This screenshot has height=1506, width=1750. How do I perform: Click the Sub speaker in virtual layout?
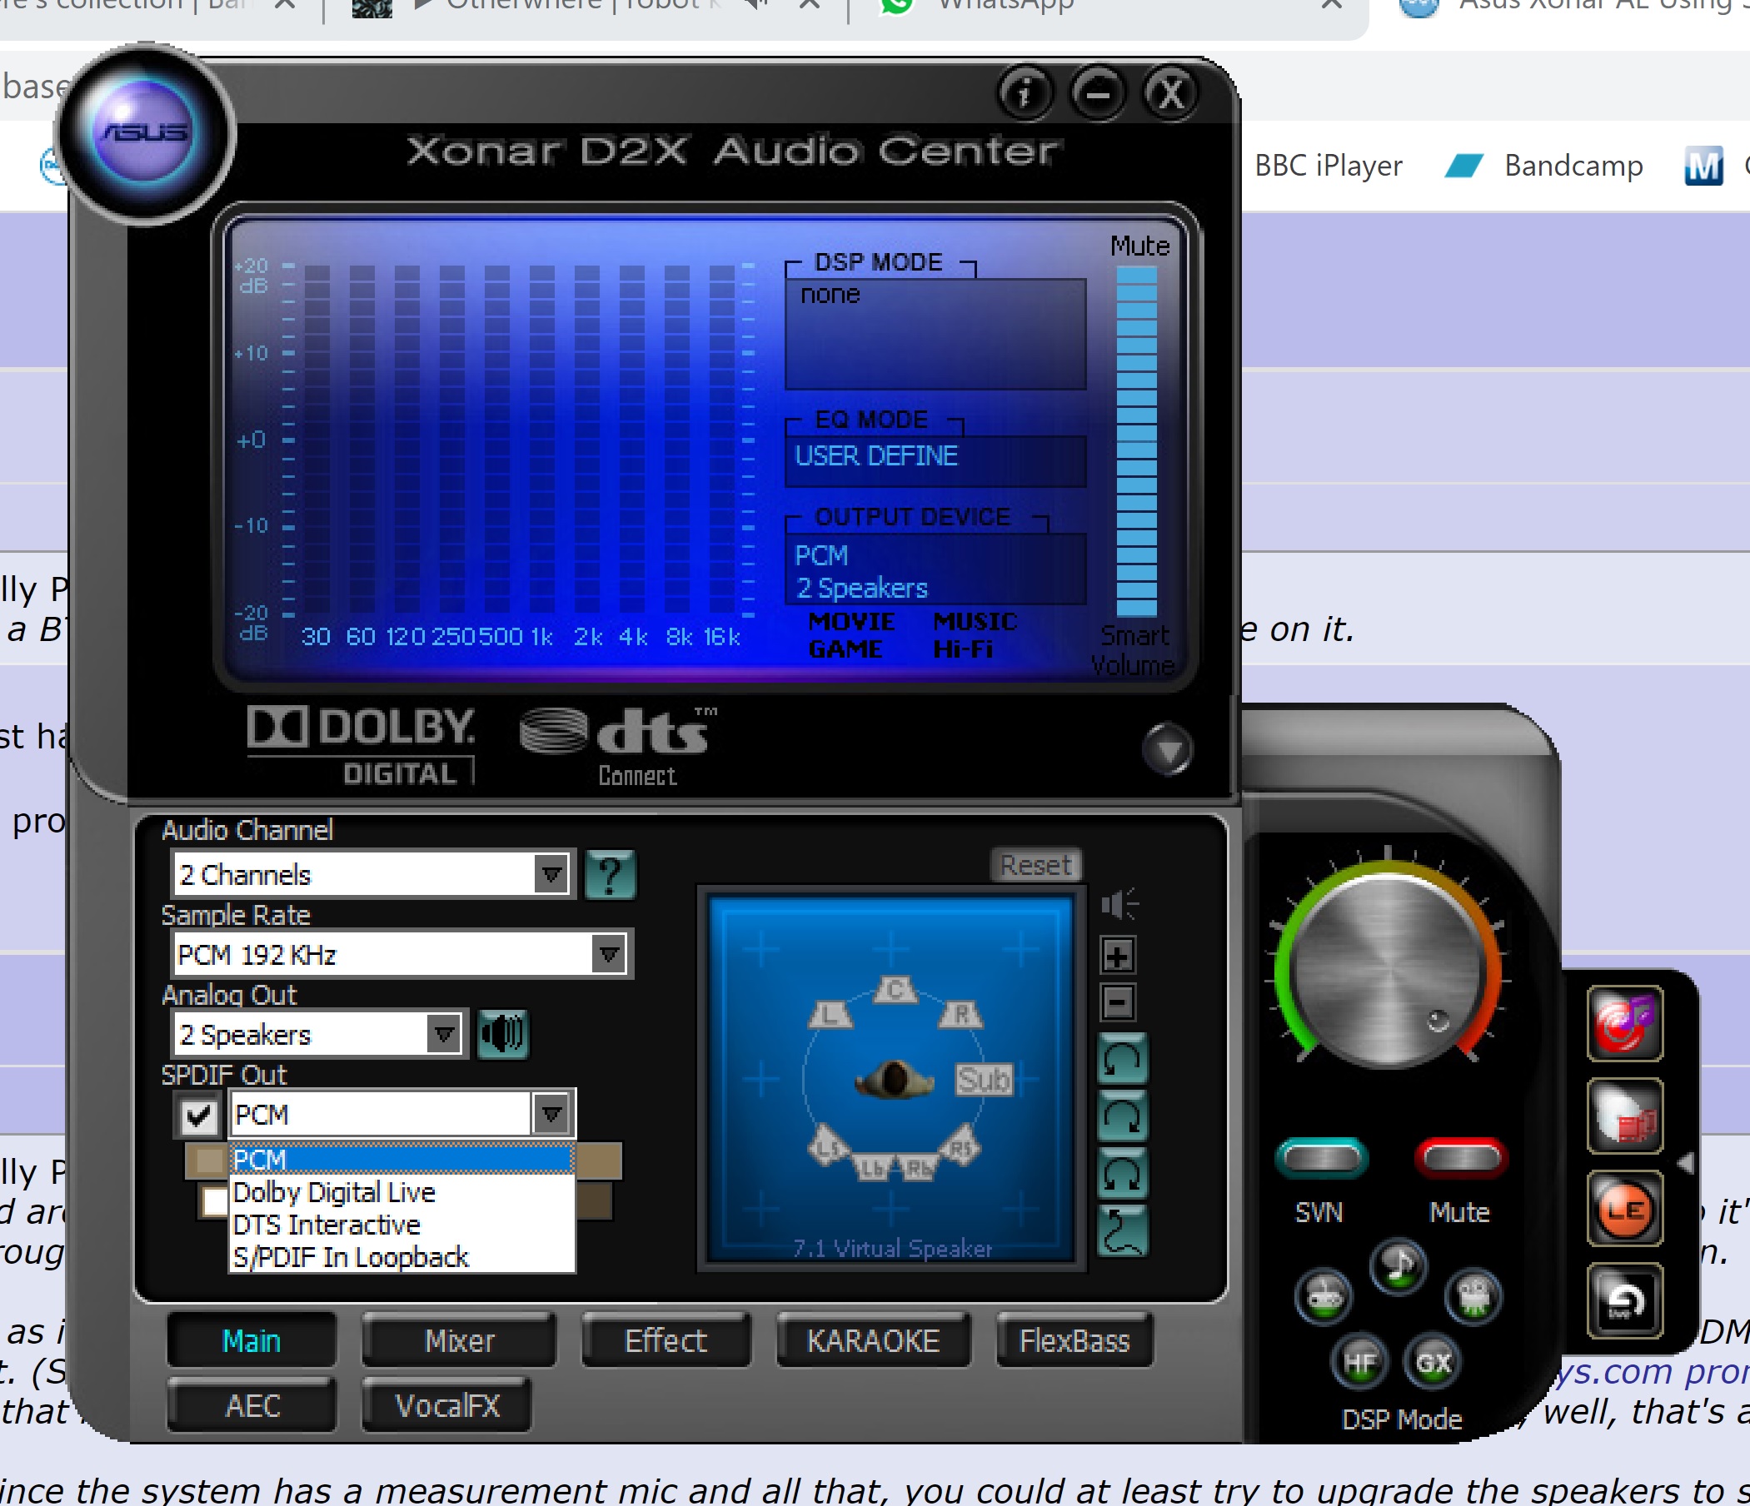click(984, 1079)
